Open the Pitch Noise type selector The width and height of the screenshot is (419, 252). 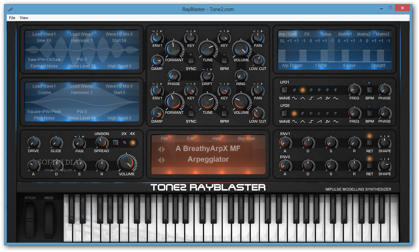pos(44,118)
